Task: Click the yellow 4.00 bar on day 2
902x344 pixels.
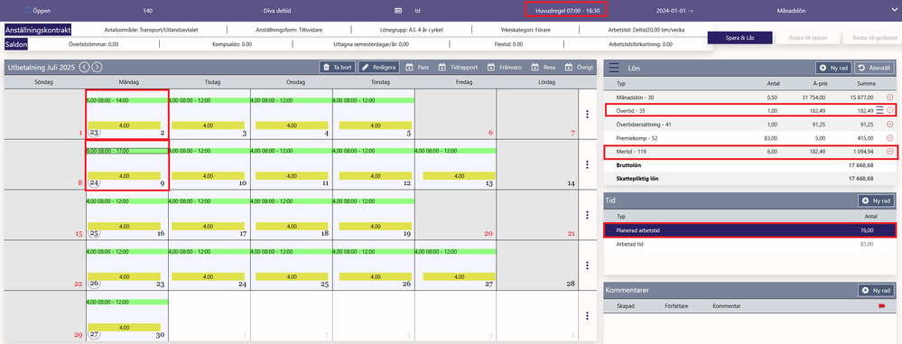Action: 124,126
